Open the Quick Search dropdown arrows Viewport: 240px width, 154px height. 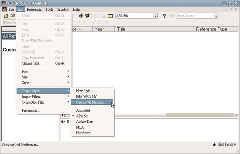[x=216, y=16]
